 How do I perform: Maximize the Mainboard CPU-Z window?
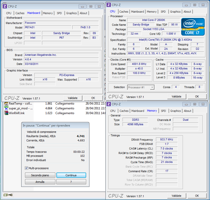pos(91,6)
